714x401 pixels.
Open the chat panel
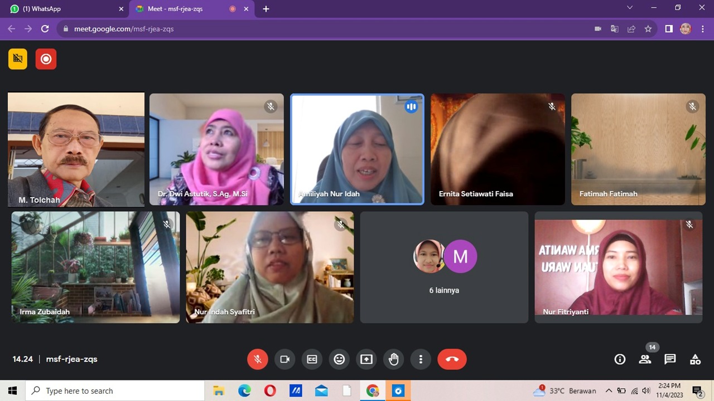pyautogui.click(x=670, y=359)
